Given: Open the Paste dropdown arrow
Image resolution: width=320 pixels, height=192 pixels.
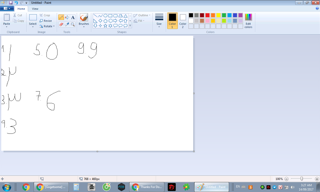Looking at the screenshot, I should coord(7,27).
